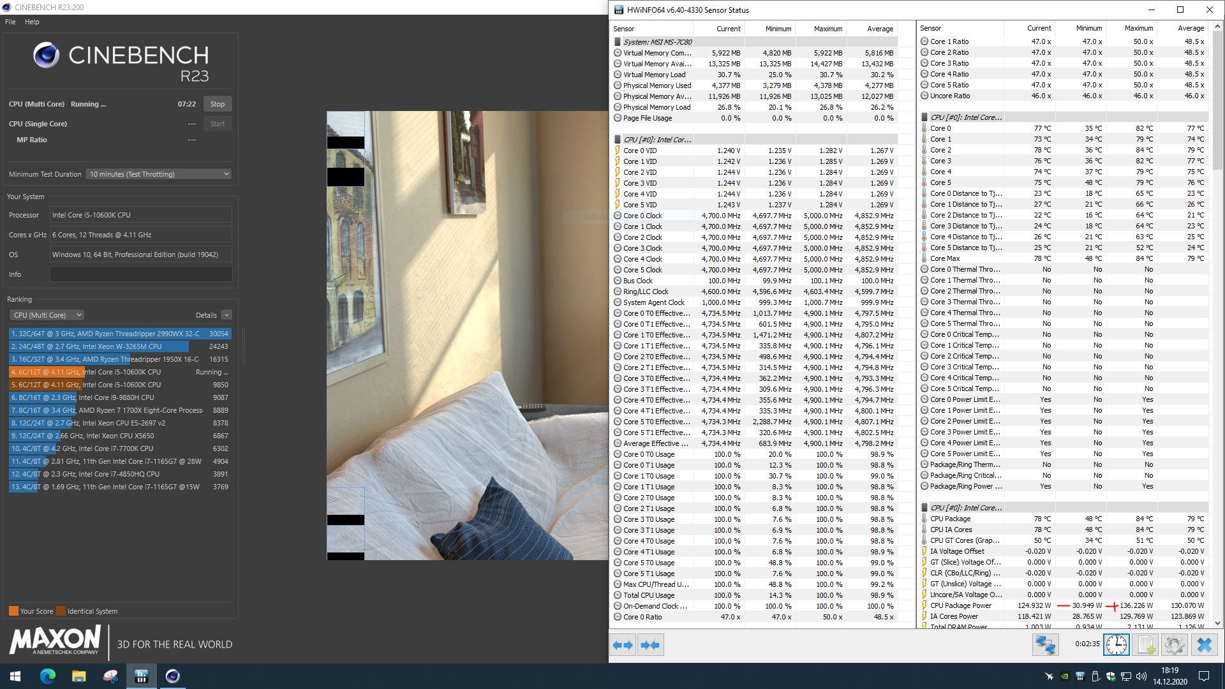
Task: Click the left pane Maximum column header
Action: (x=820, y=29)
